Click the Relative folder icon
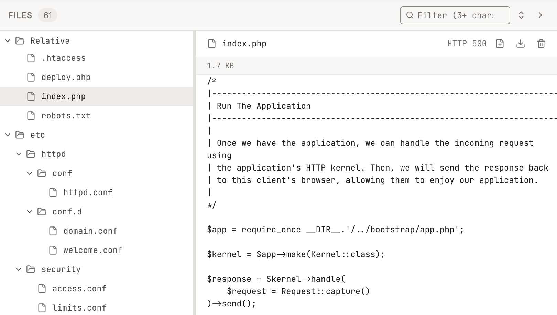The width and height of the screenshot is (557, 315). [x=20, y=41]
